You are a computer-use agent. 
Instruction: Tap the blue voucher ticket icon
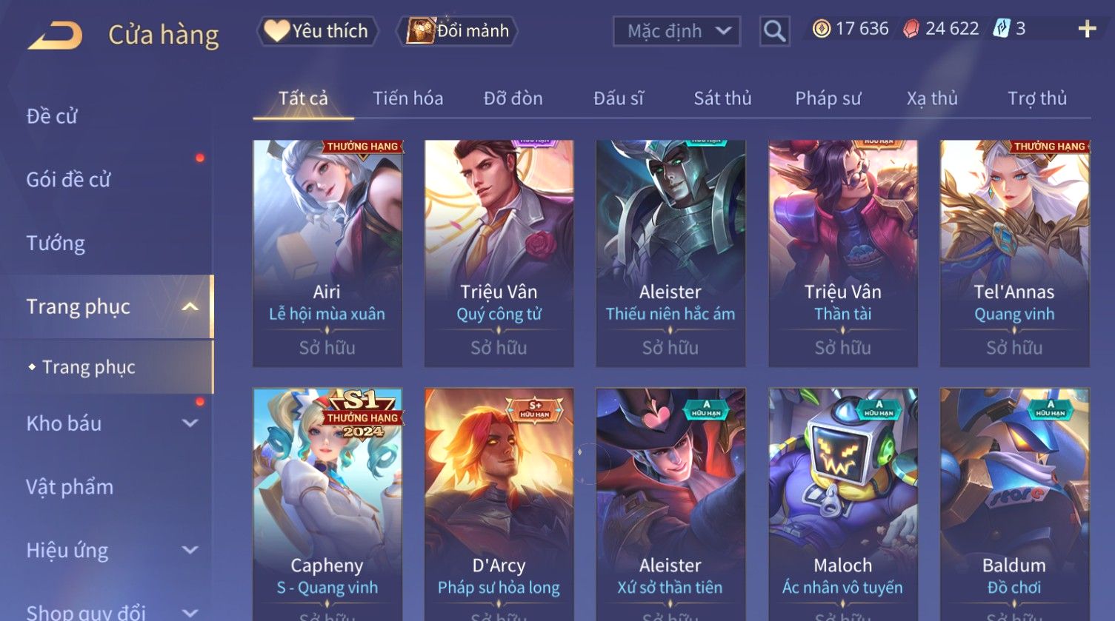[x=1001, y=29]
